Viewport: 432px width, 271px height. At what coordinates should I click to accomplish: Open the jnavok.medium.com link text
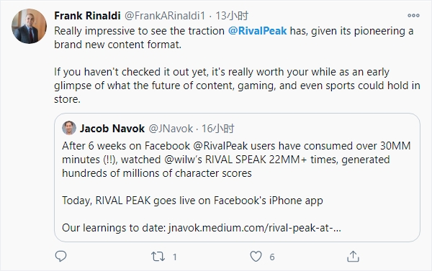click(255, 228)
